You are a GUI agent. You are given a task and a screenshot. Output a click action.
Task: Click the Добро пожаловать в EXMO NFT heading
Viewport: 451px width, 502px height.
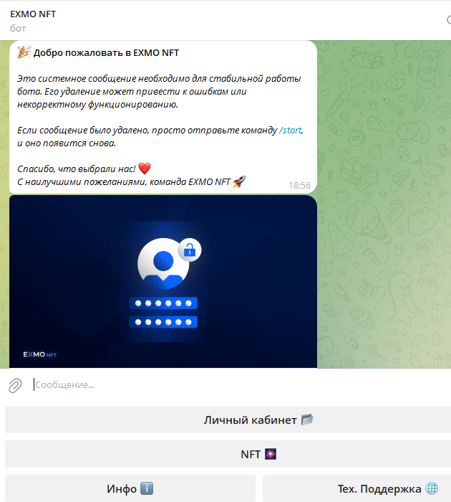point(106,53)
